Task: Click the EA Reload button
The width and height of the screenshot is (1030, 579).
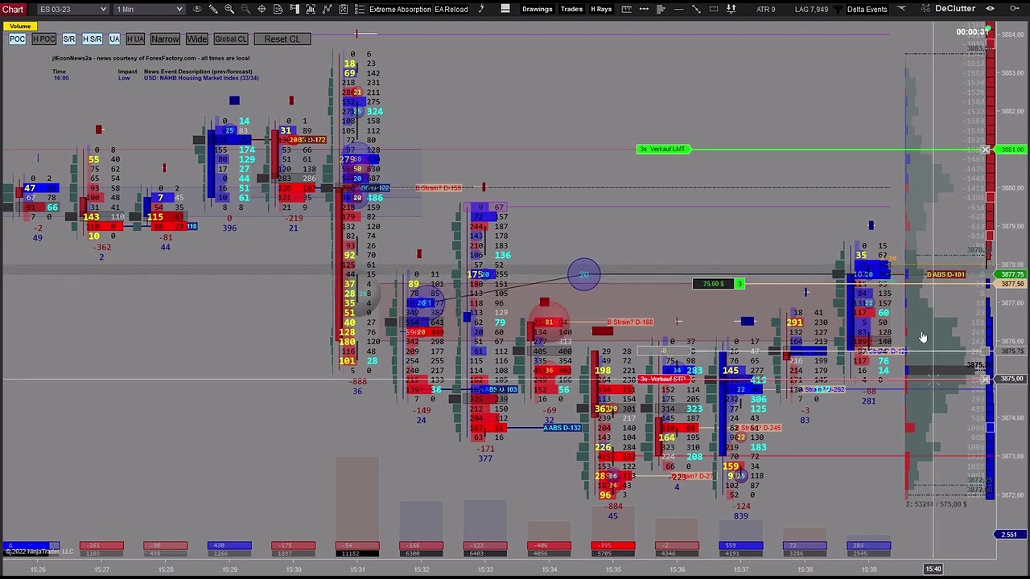Action: (x=451, y=9)
